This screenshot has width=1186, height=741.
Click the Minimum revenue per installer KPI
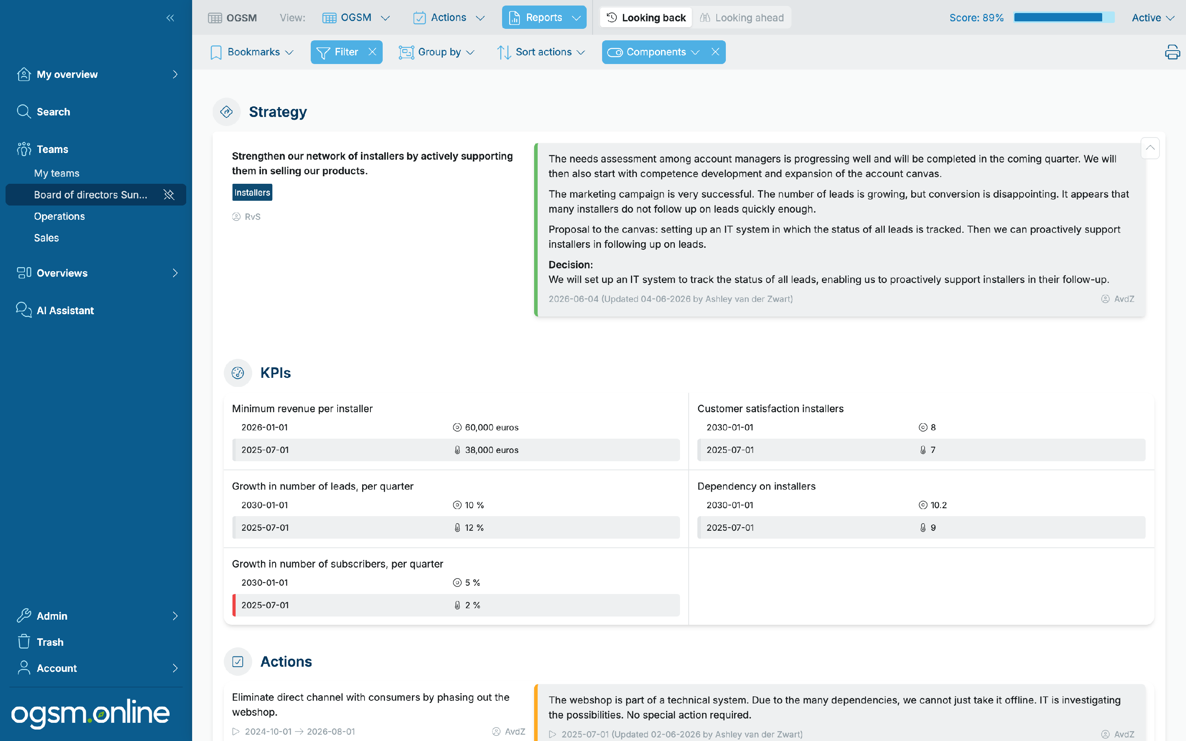click(302, 409)
